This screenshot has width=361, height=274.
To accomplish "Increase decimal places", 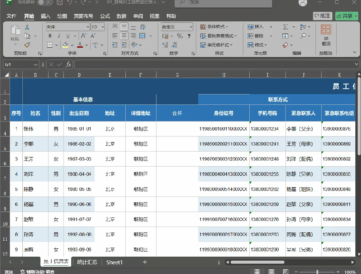I will tap(165, 45).
